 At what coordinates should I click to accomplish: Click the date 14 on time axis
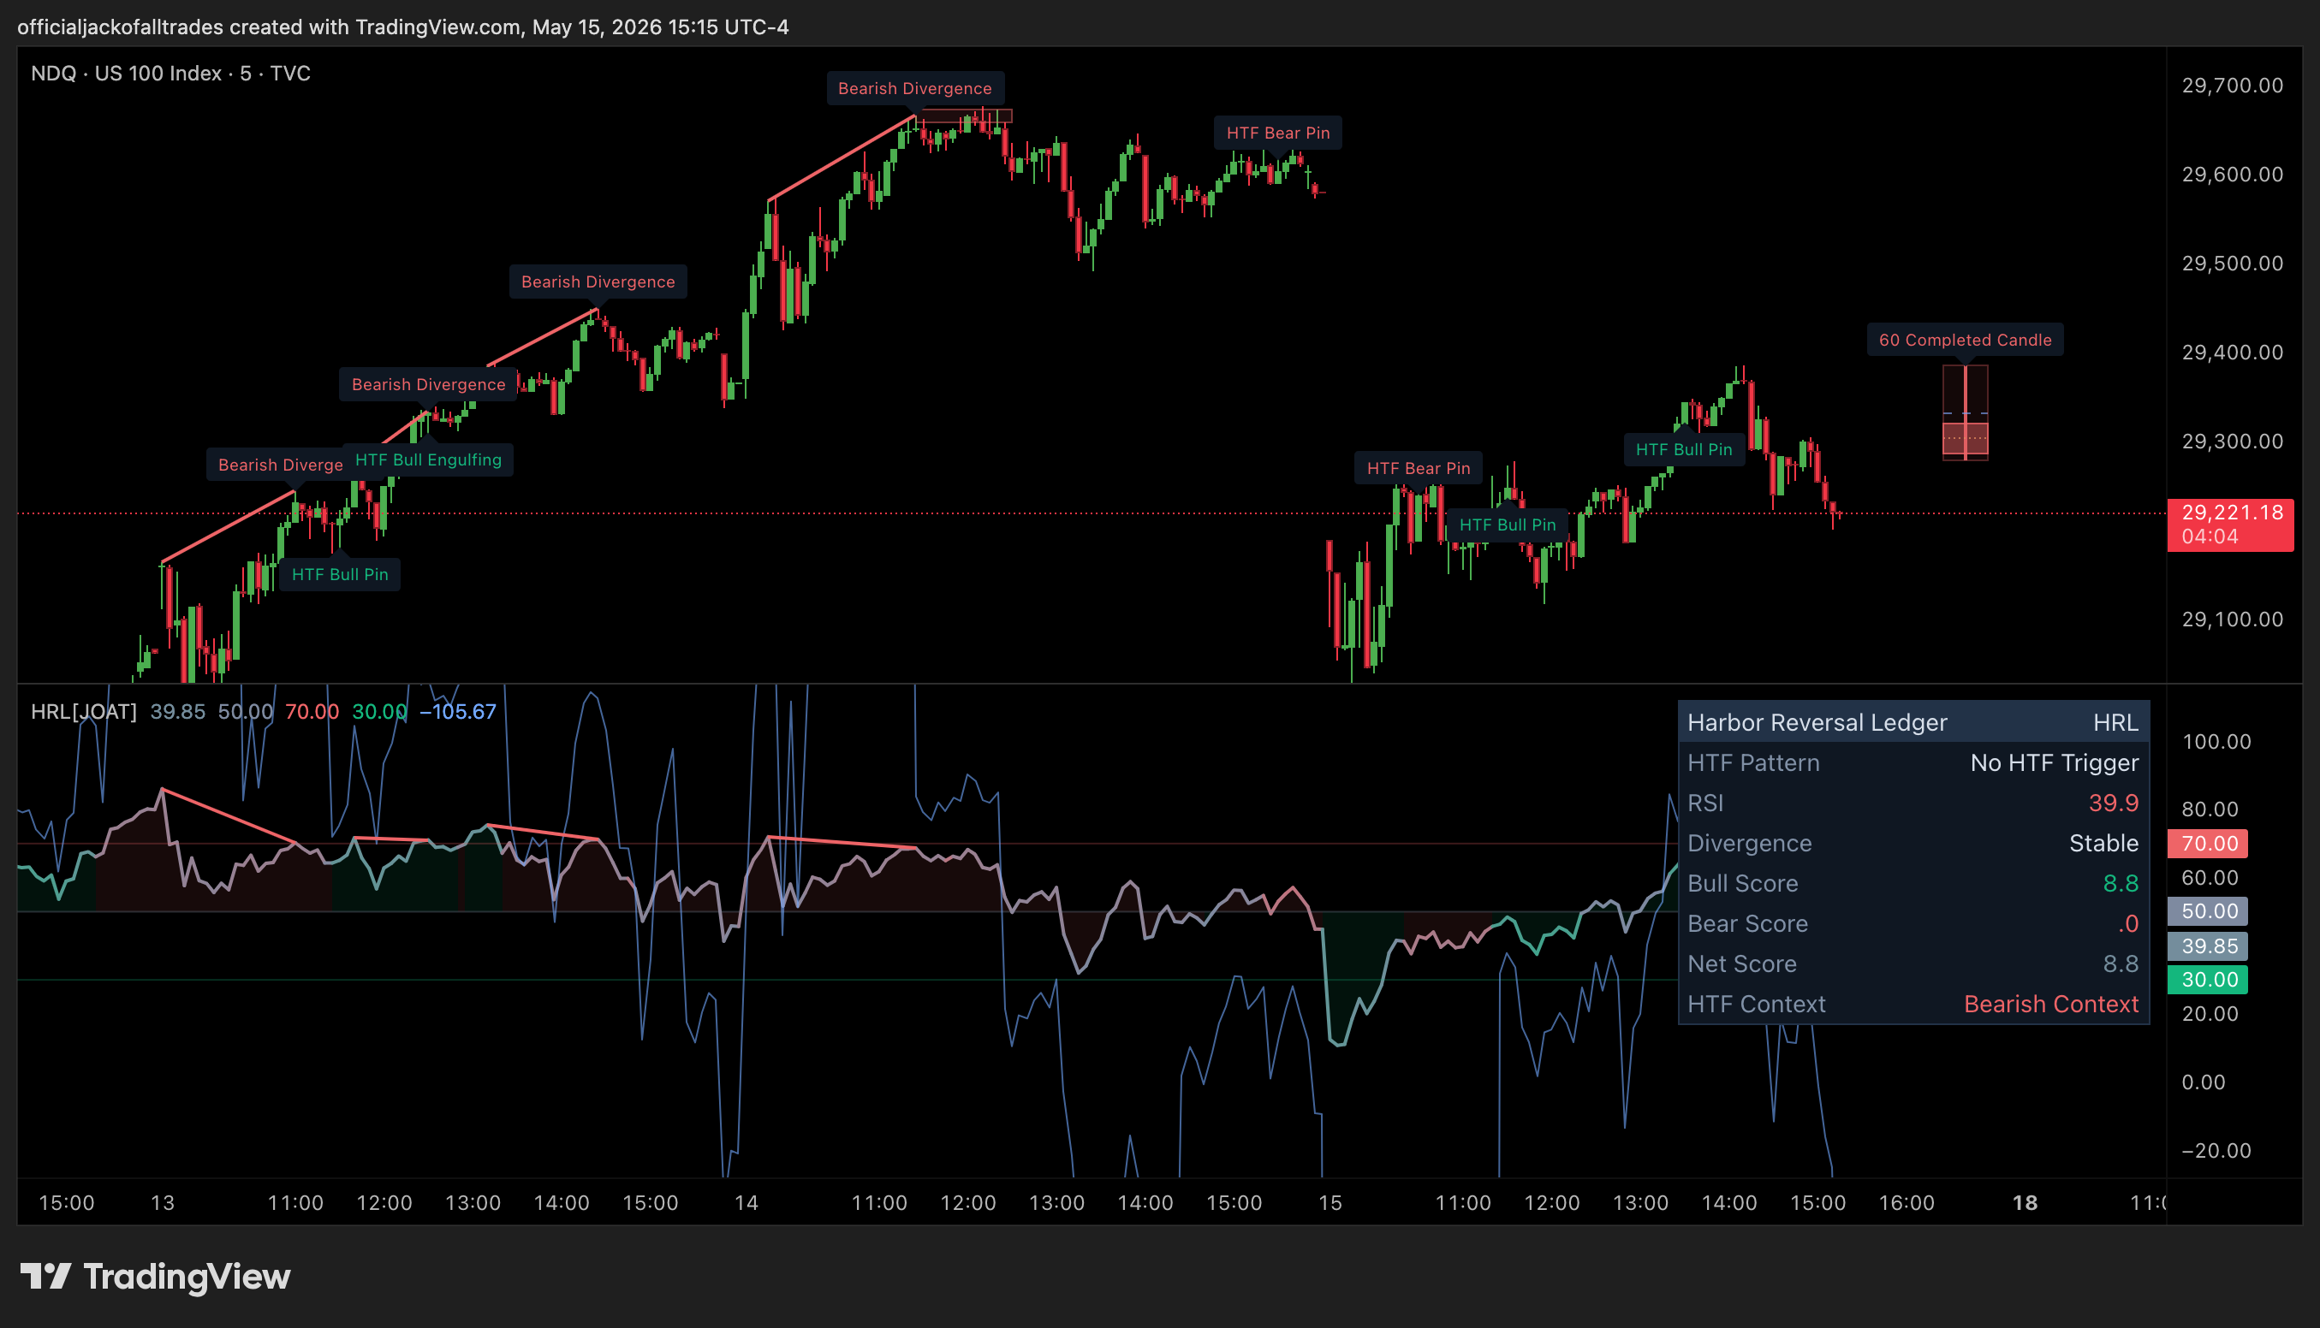[x=747, y=1202]
